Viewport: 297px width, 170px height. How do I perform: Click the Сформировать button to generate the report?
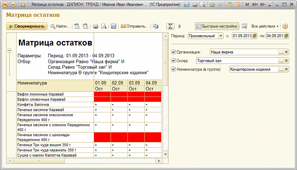pyautogui.click(x=27, y=26)
